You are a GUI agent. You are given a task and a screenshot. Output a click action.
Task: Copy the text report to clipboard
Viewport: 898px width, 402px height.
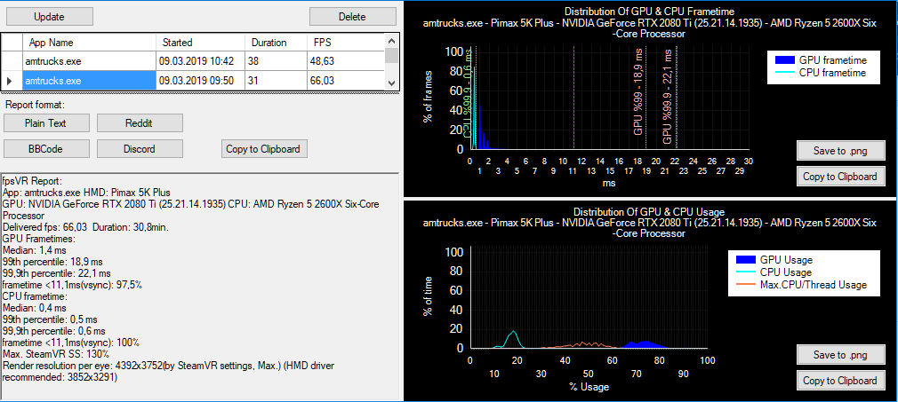[x=264, y=149]
